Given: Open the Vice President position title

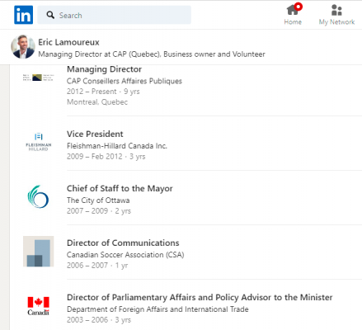Looking at the screenshot, I should [x=95, y=134].
